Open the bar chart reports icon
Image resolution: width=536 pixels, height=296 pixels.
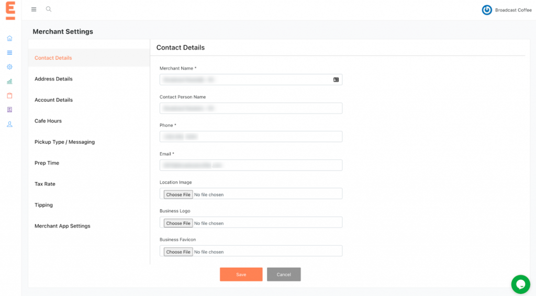9,82
